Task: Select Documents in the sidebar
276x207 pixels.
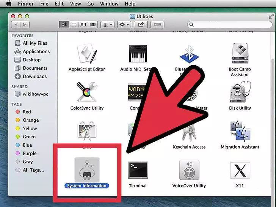Action: tap(31, 68)
